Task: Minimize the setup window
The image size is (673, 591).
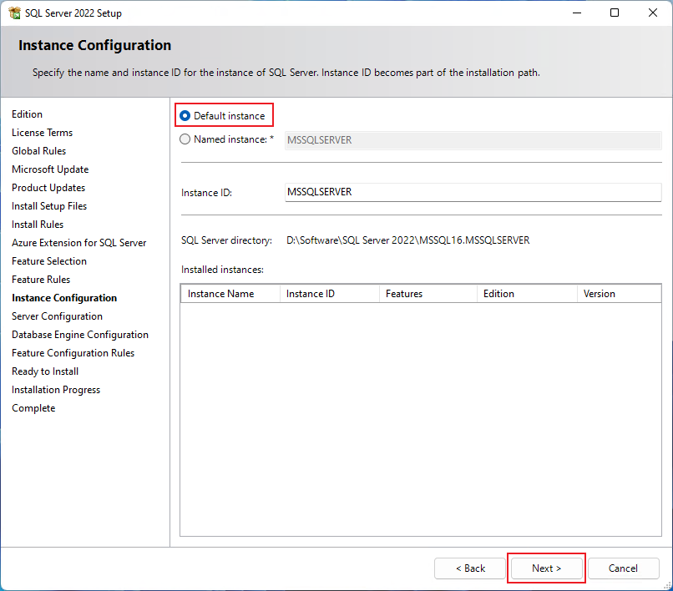Action: (x=577, y=13)
